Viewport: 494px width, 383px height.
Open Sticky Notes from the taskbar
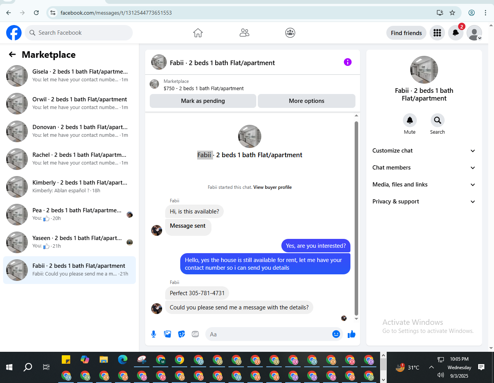click(66, 359)
